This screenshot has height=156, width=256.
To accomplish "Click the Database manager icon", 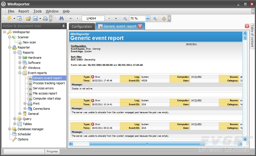I will point(15,129).
